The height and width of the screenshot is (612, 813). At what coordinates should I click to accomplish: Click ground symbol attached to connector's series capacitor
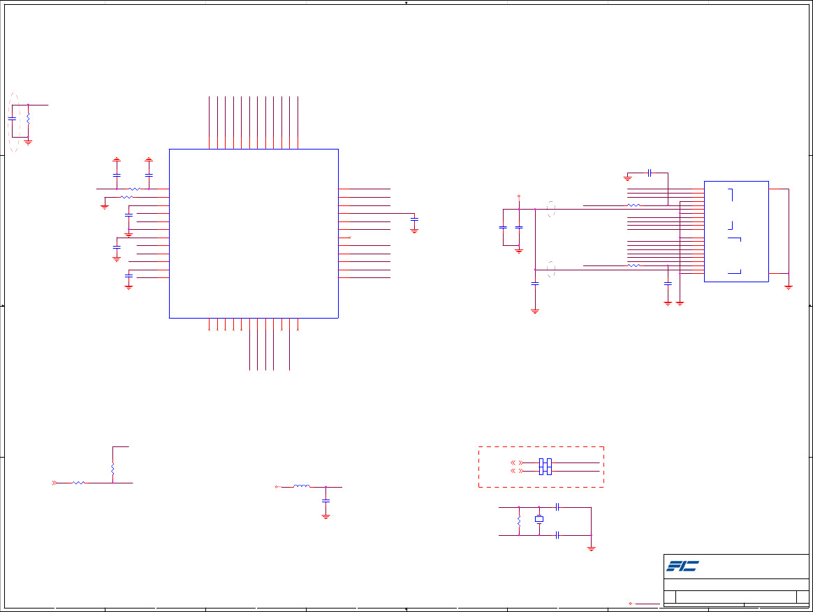coord(627,178)
